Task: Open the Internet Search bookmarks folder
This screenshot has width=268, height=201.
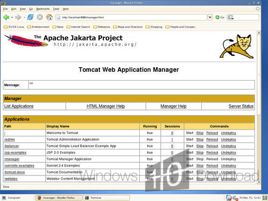Action: click(x=78, y=27)
